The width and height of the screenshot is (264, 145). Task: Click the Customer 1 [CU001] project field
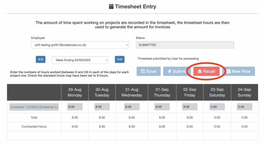(x=34, y=107)
